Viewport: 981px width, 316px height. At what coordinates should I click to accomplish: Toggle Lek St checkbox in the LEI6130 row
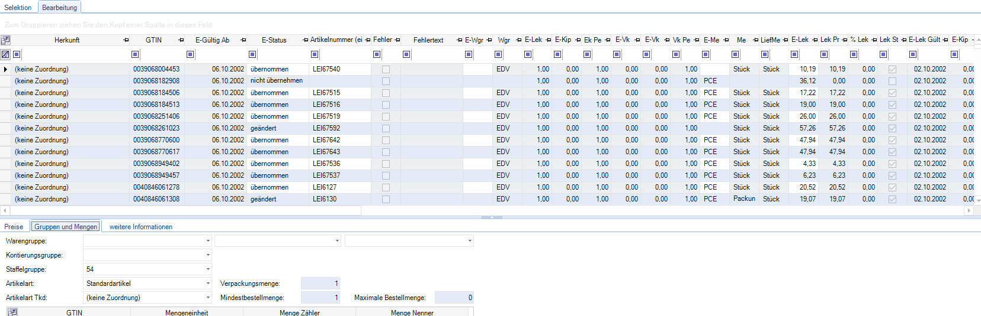[x=892, y=199]
